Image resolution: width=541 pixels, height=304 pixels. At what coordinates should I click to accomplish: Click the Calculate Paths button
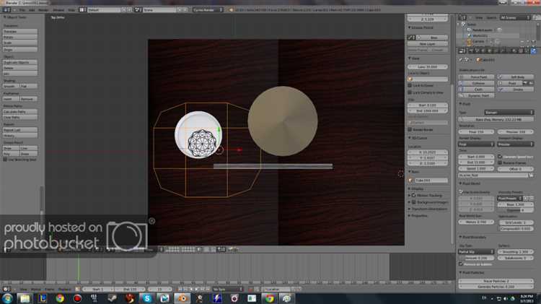point(20,112)
